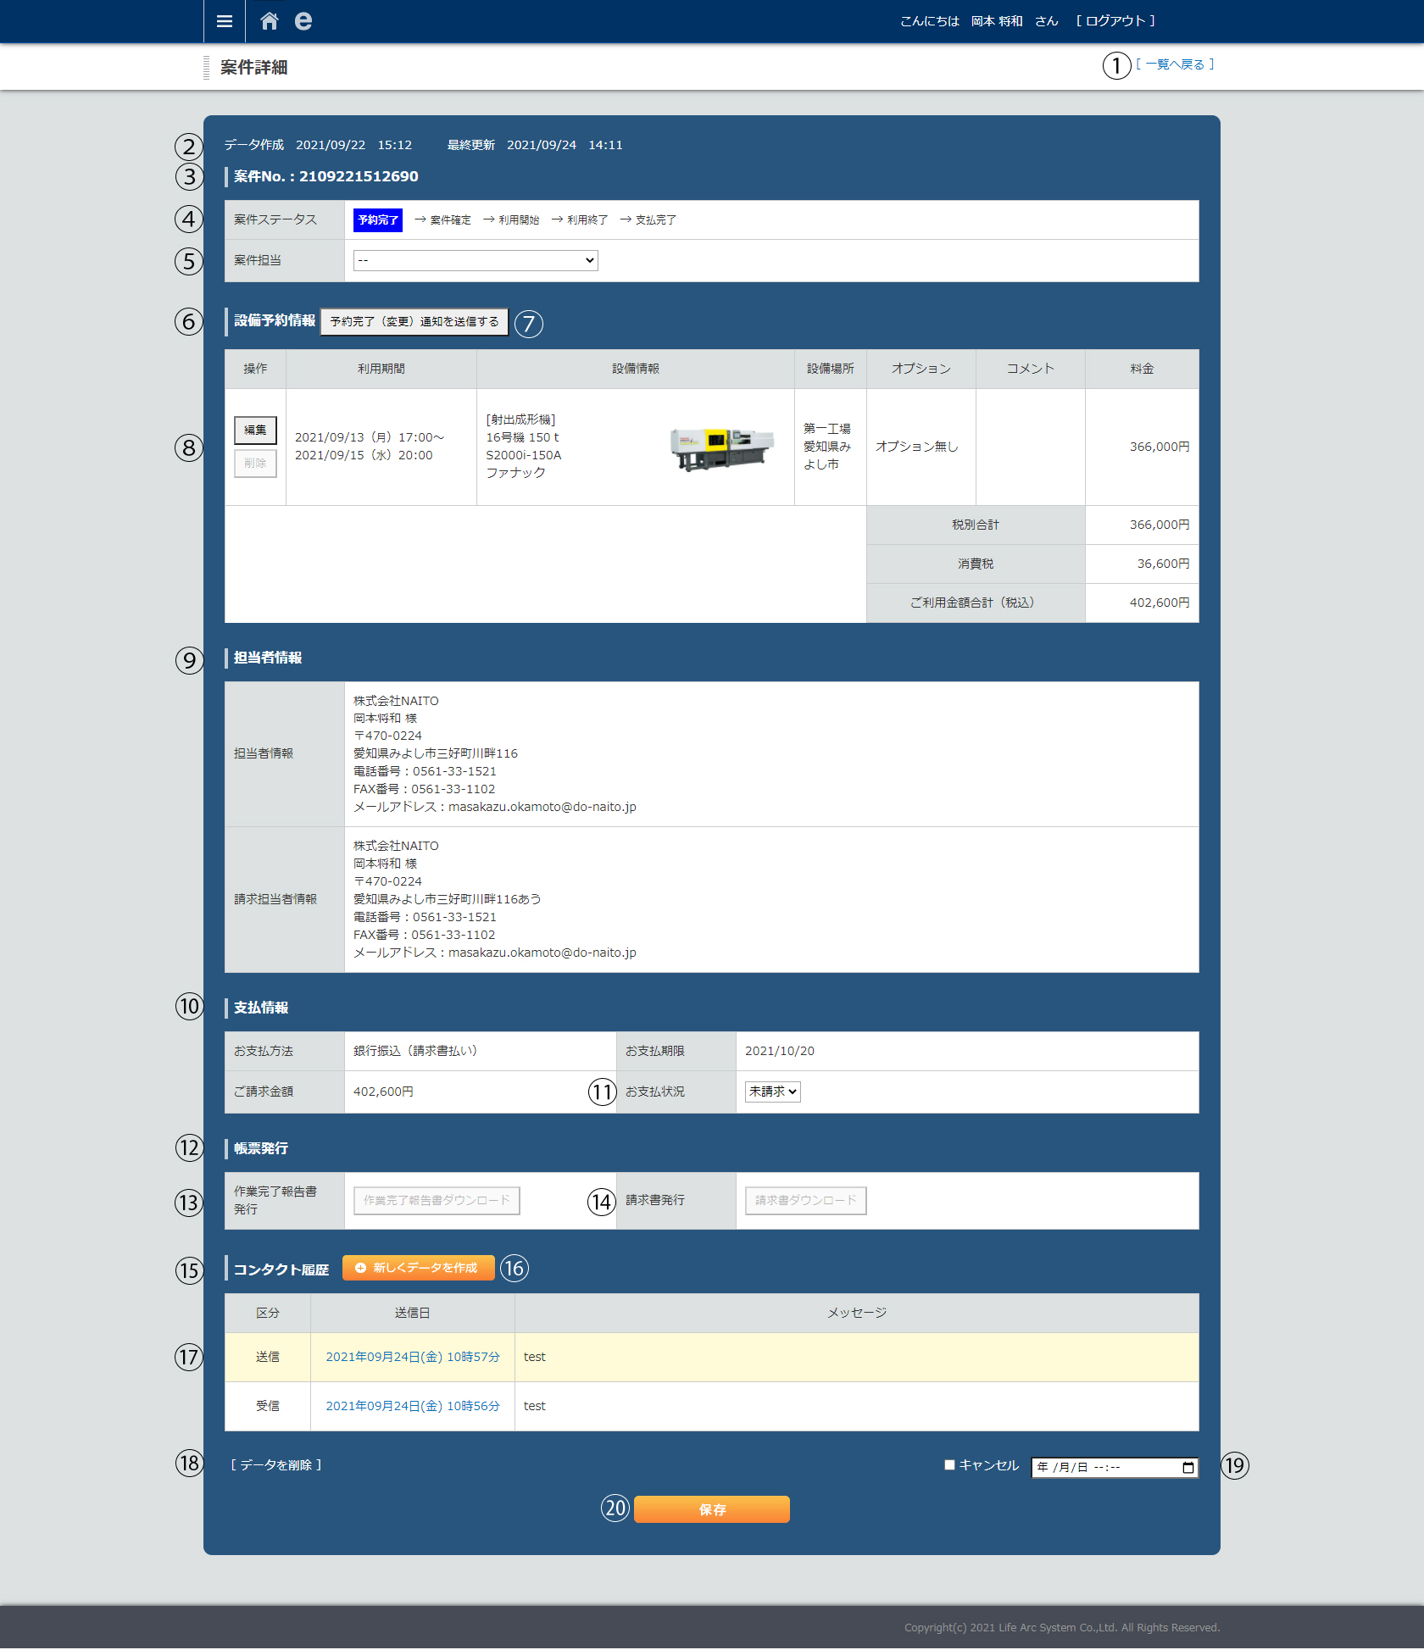Screen dimensions: 1424x1650
Task: Expand the 案件担当 dropdown
Action: [x=476, y=261]
